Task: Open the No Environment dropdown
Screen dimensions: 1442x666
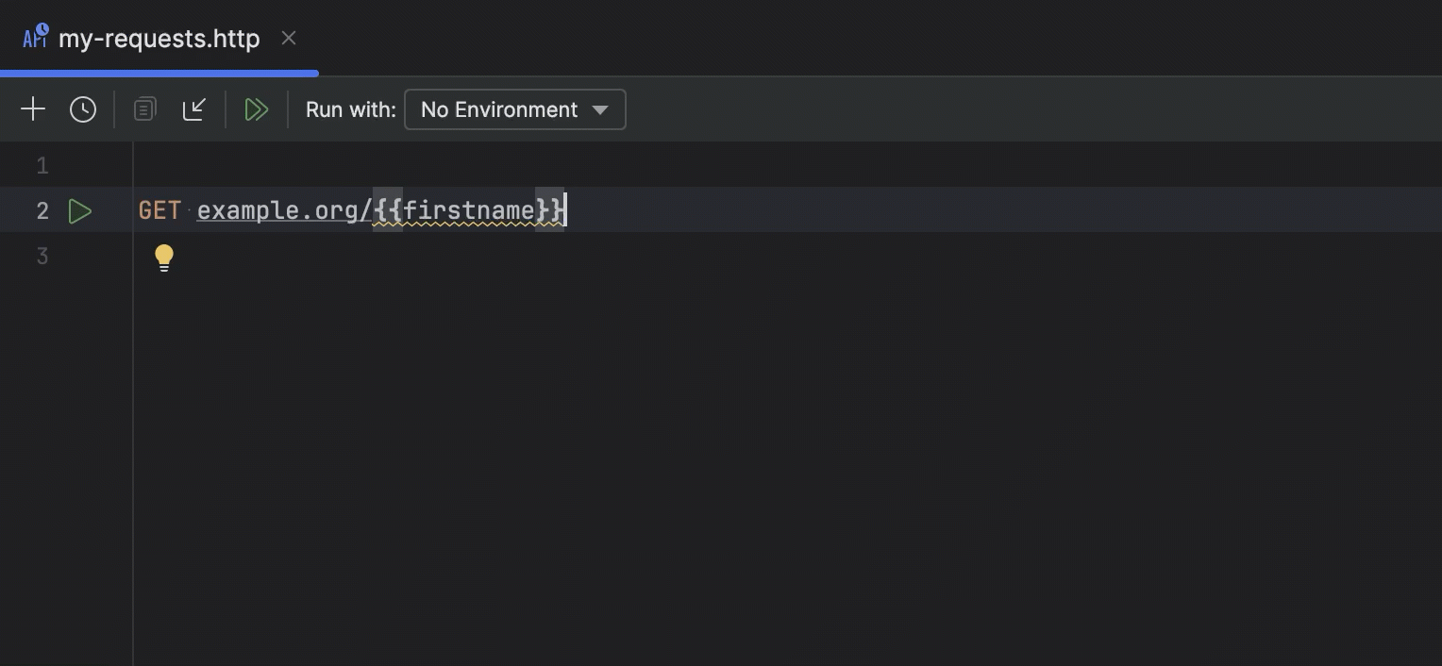Action: (498, 109)
